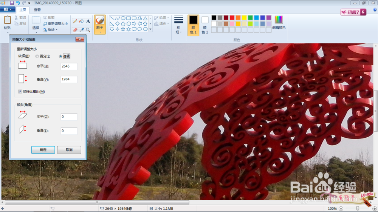Select the 像素 radio button
378x212 pixels.
60,56
